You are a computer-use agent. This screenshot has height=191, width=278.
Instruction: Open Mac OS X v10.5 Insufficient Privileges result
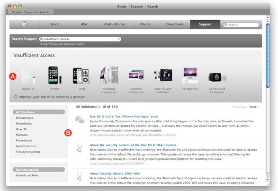[x=124, y=116]
